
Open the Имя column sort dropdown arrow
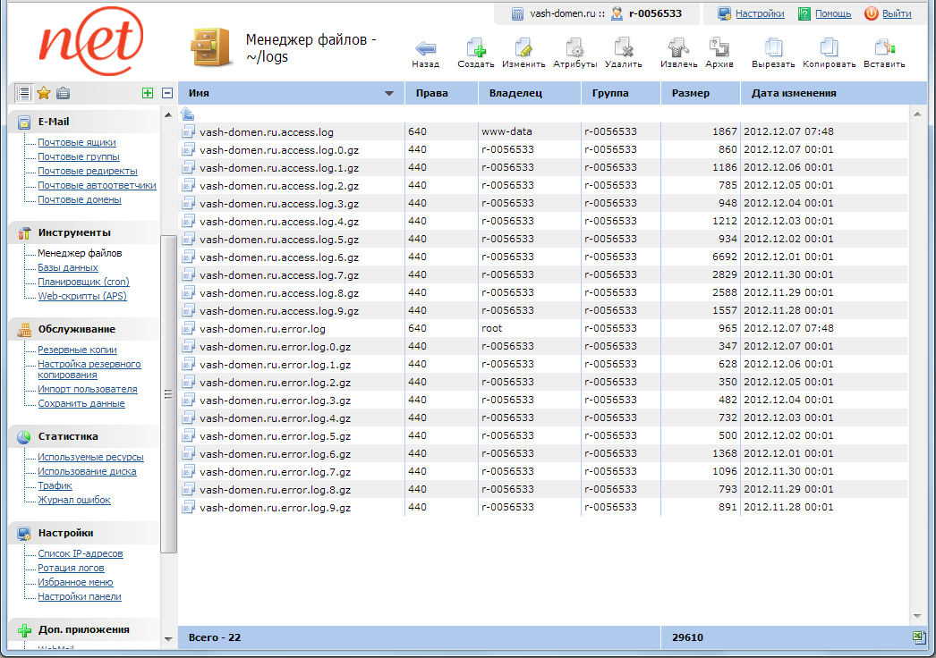tap(388, 94)
